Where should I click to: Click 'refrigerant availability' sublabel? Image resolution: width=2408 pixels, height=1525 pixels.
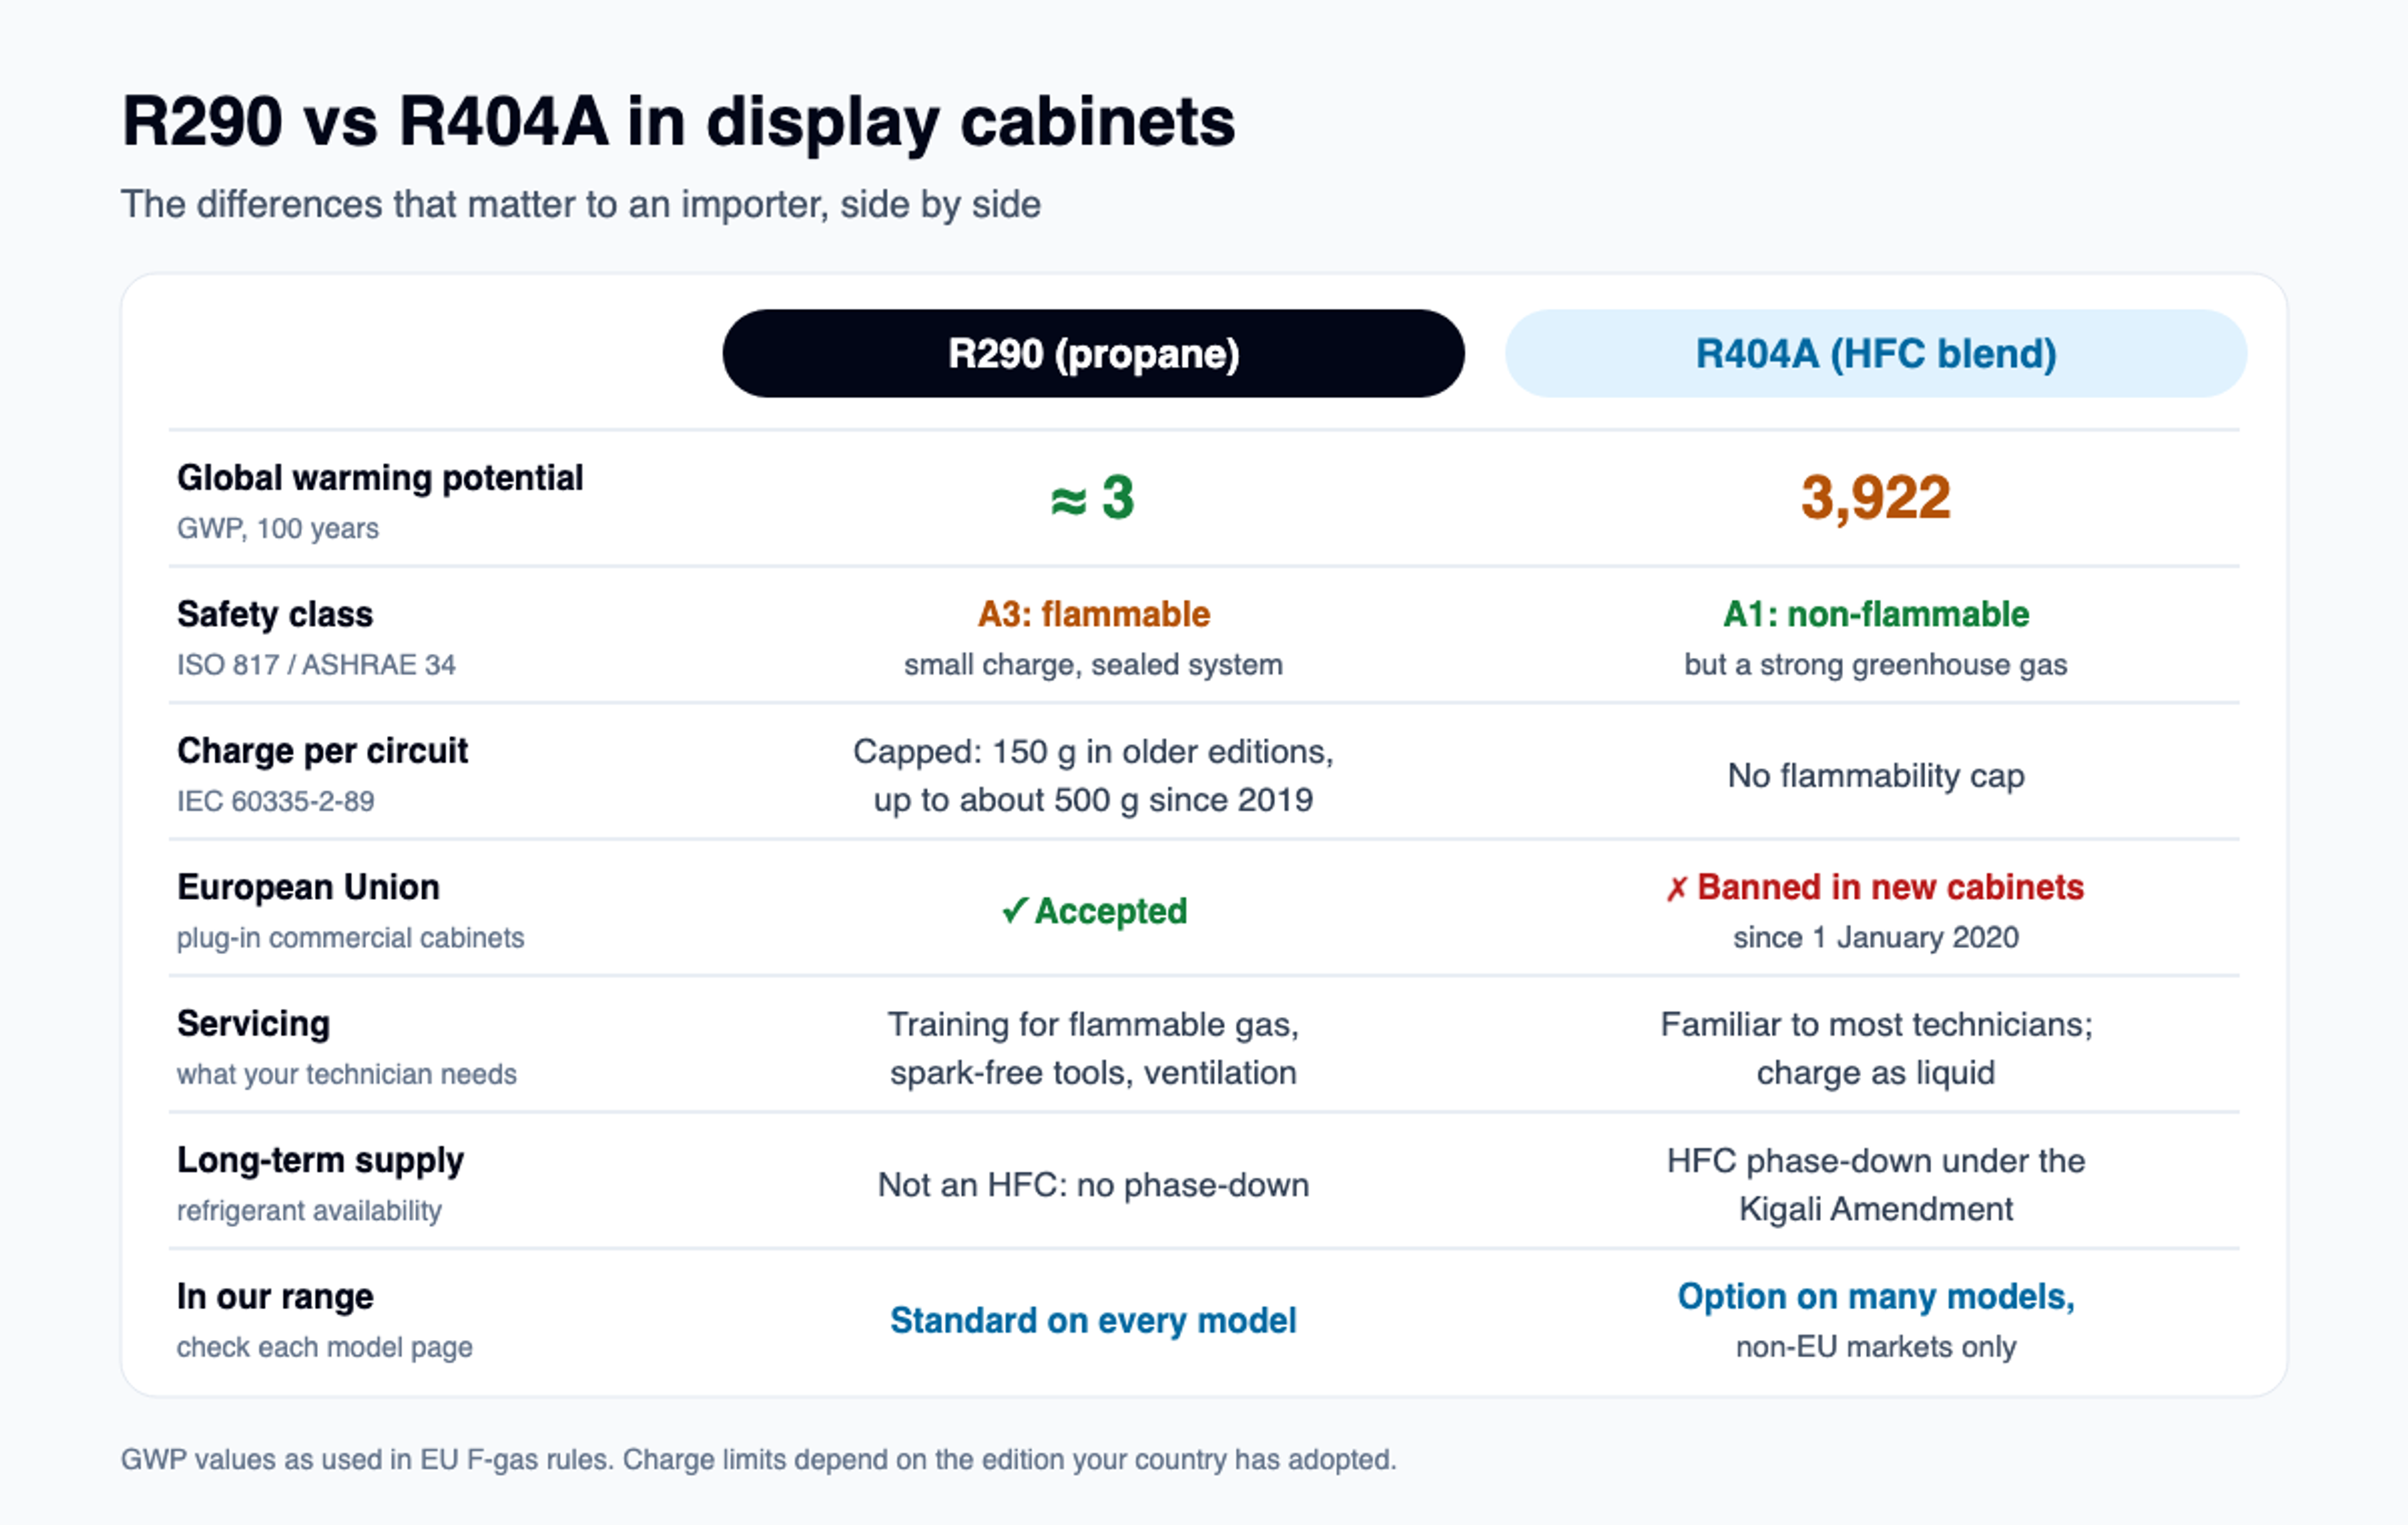[309, 1210]
